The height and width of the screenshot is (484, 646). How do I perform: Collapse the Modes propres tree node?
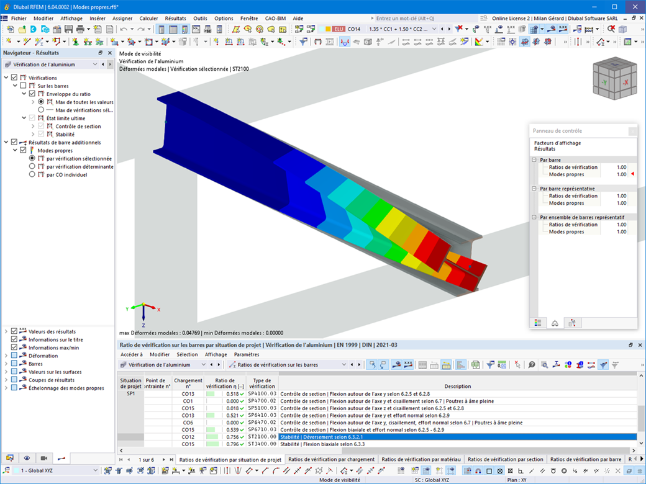point(16,150)
